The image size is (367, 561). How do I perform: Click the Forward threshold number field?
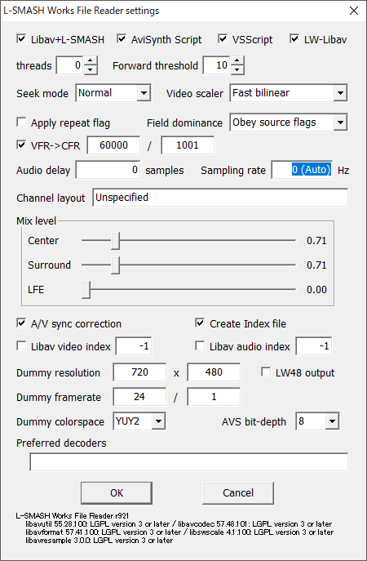[217, 65]
